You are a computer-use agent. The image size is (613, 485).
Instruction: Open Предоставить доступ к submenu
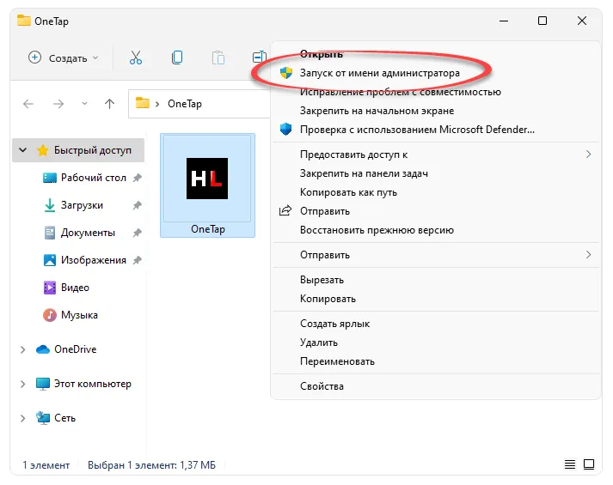coord(354,155)
